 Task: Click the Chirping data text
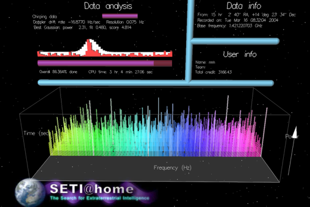click(44, 17)
